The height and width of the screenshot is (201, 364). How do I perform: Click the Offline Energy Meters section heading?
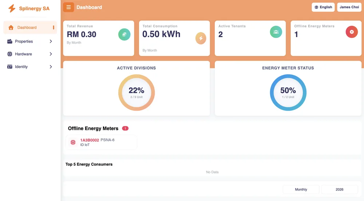[93, 128]
